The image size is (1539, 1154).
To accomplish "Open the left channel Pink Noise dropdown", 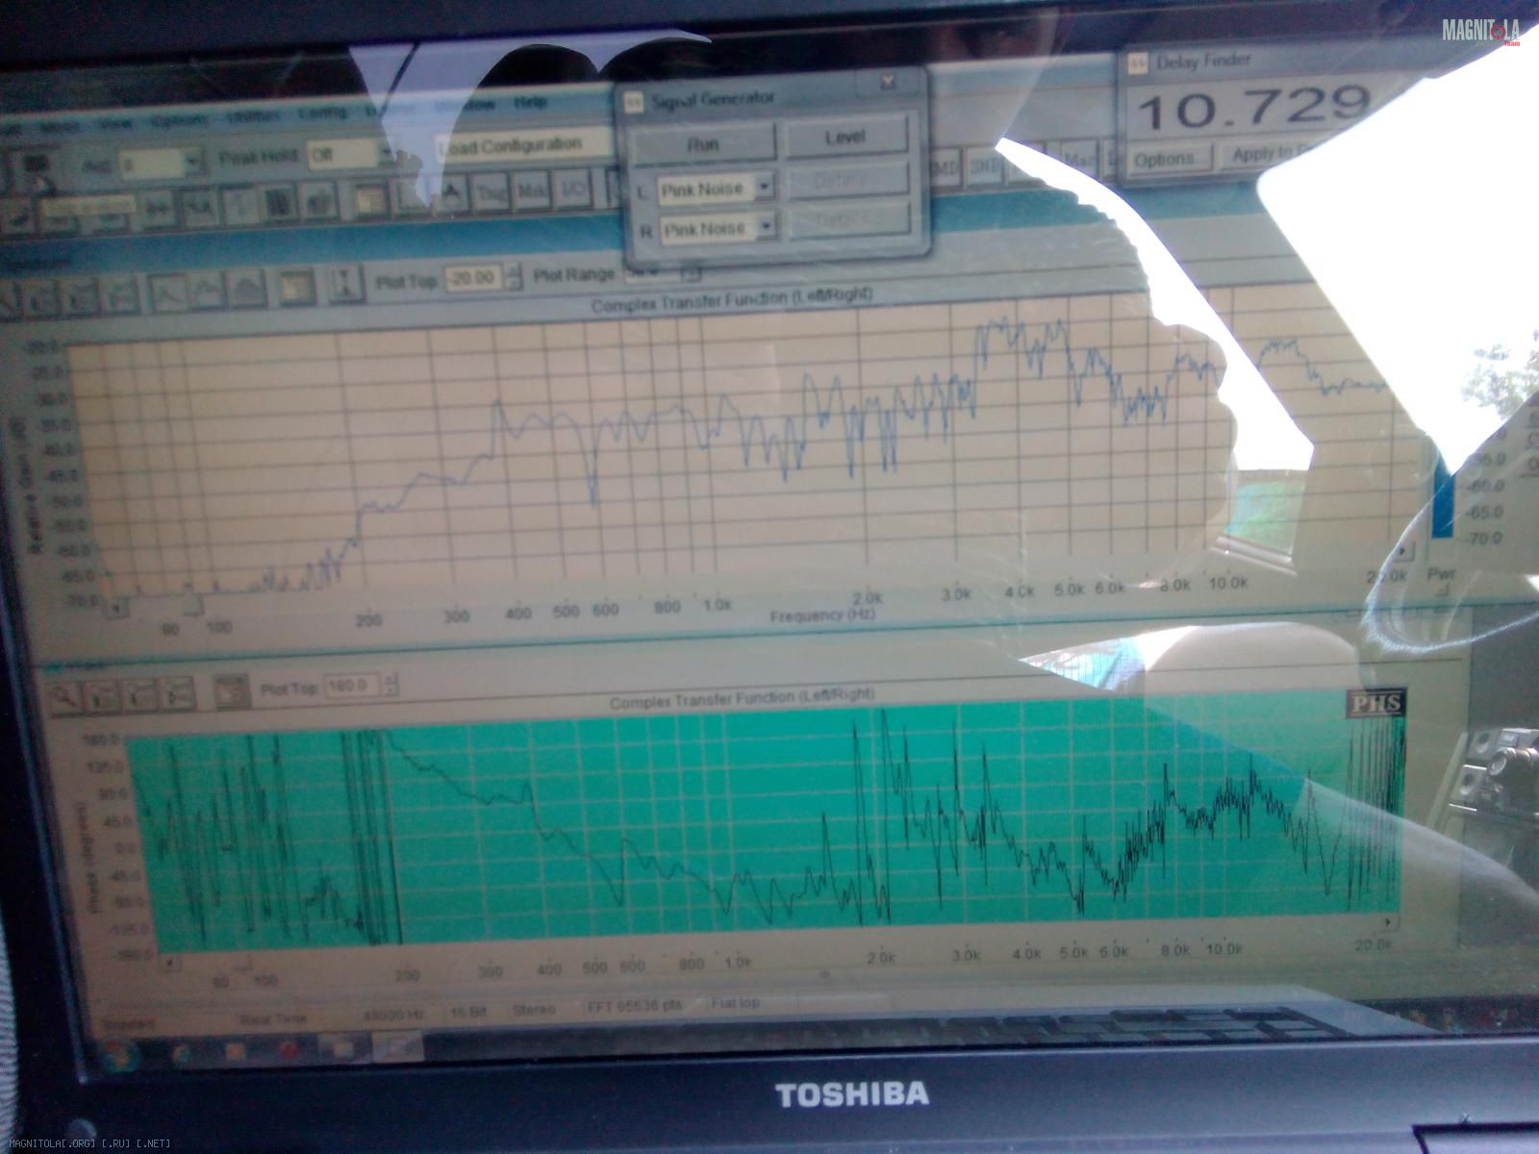I will click(x=717, y=188).
